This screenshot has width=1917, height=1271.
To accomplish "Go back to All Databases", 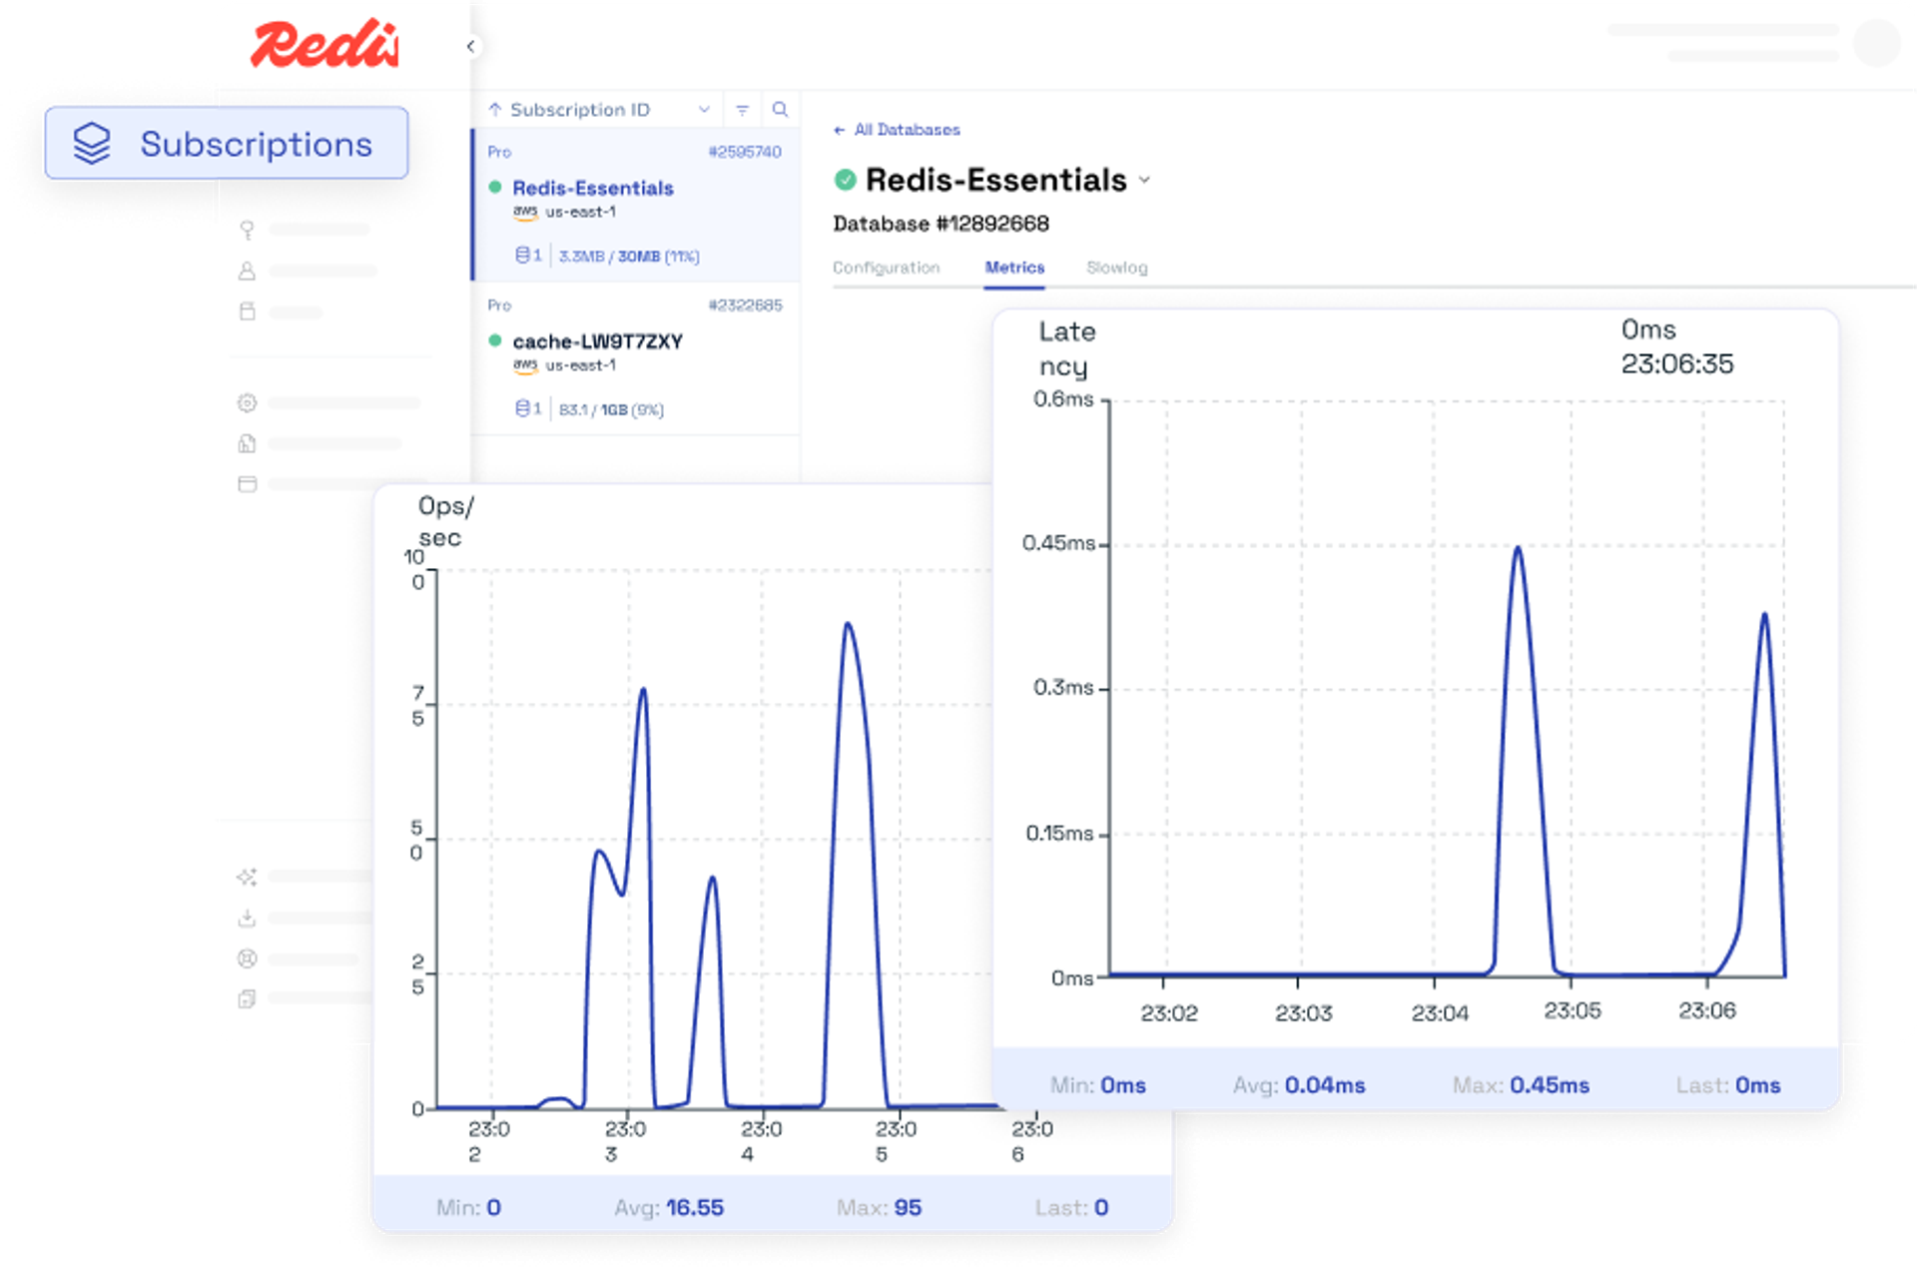I will (x=897, y=130).
